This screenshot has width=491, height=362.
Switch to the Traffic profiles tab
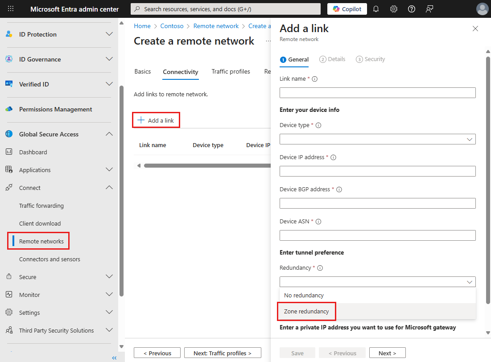click(231, 72)
